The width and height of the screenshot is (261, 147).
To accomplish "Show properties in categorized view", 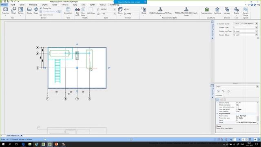I will click(217, 100).
